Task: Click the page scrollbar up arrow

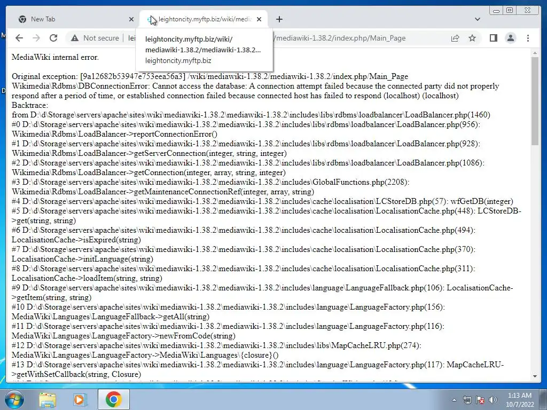Action: (x=535, y=53)
